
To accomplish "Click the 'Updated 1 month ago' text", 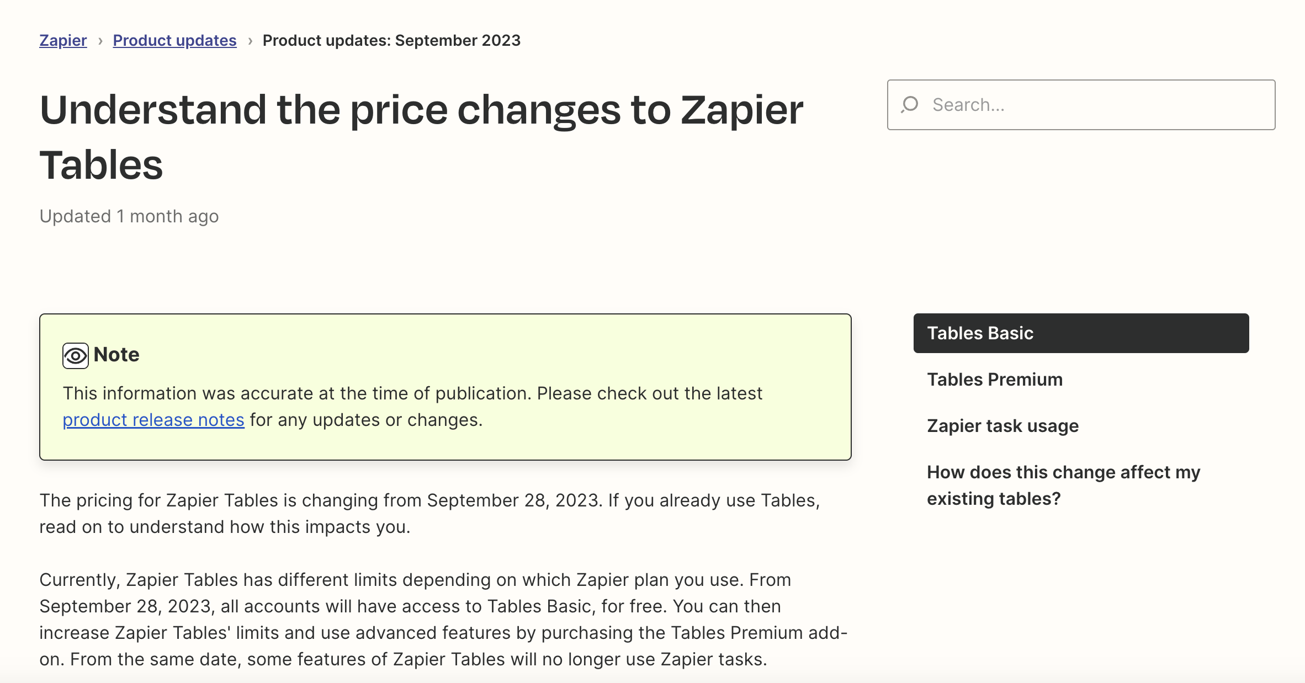I will (129, 216).
